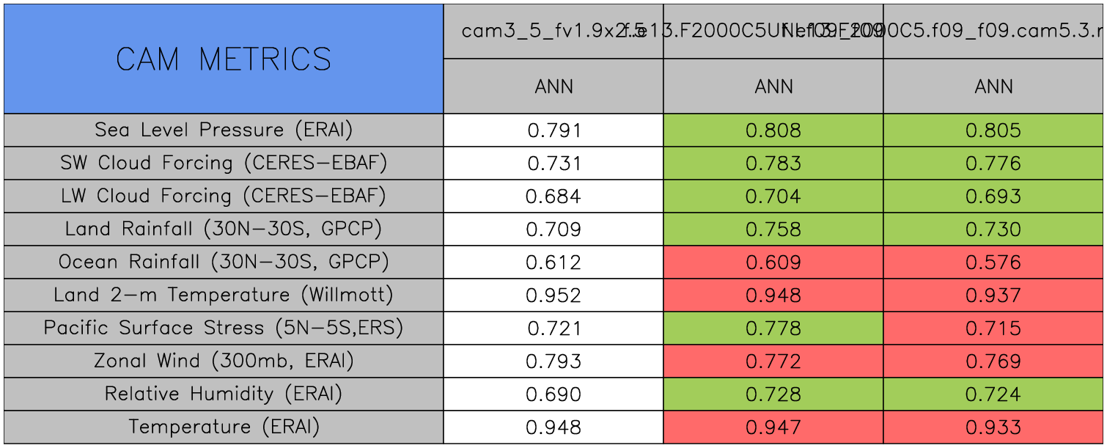Click Land 2-m Temperature (Willmott) row label
Viewport: 1107px width, 448px height.
(224, 295)
